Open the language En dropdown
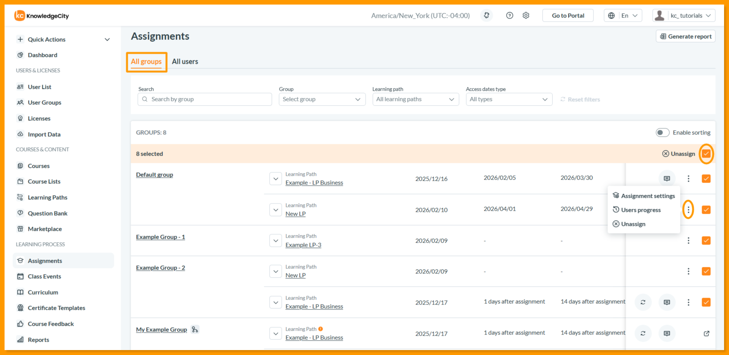729x355 pixels. point(623,16)
